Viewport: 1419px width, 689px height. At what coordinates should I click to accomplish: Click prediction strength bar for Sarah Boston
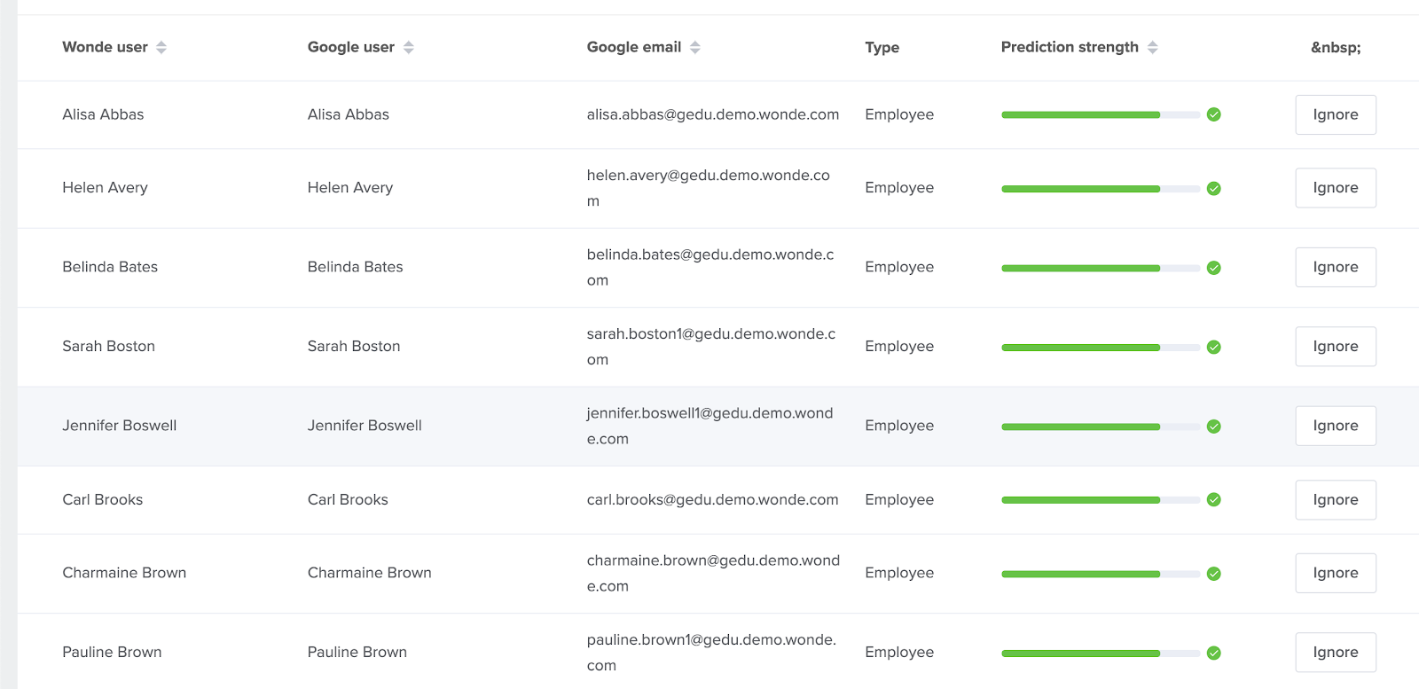1101,347
